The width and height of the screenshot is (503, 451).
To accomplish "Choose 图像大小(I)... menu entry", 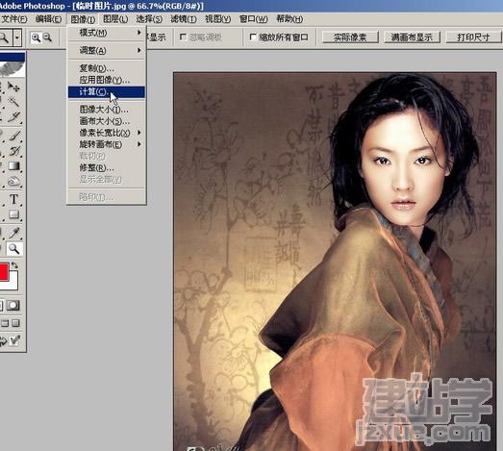I will coord(107,110).
